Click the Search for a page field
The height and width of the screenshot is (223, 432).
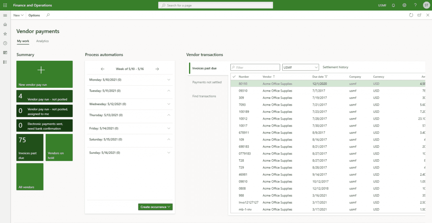(216, 5)
